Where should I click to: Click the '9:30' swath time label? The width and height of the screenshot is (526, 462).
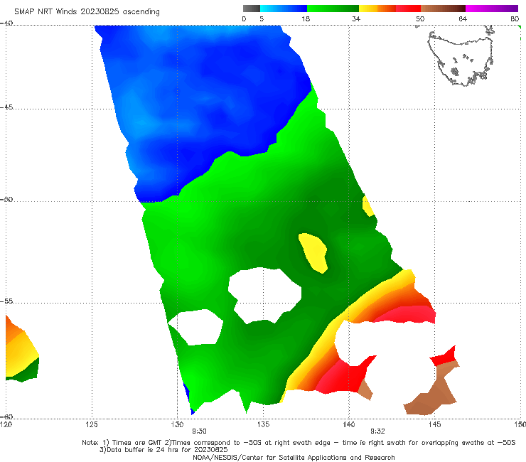pyautogui.click(x=199, y=431)
